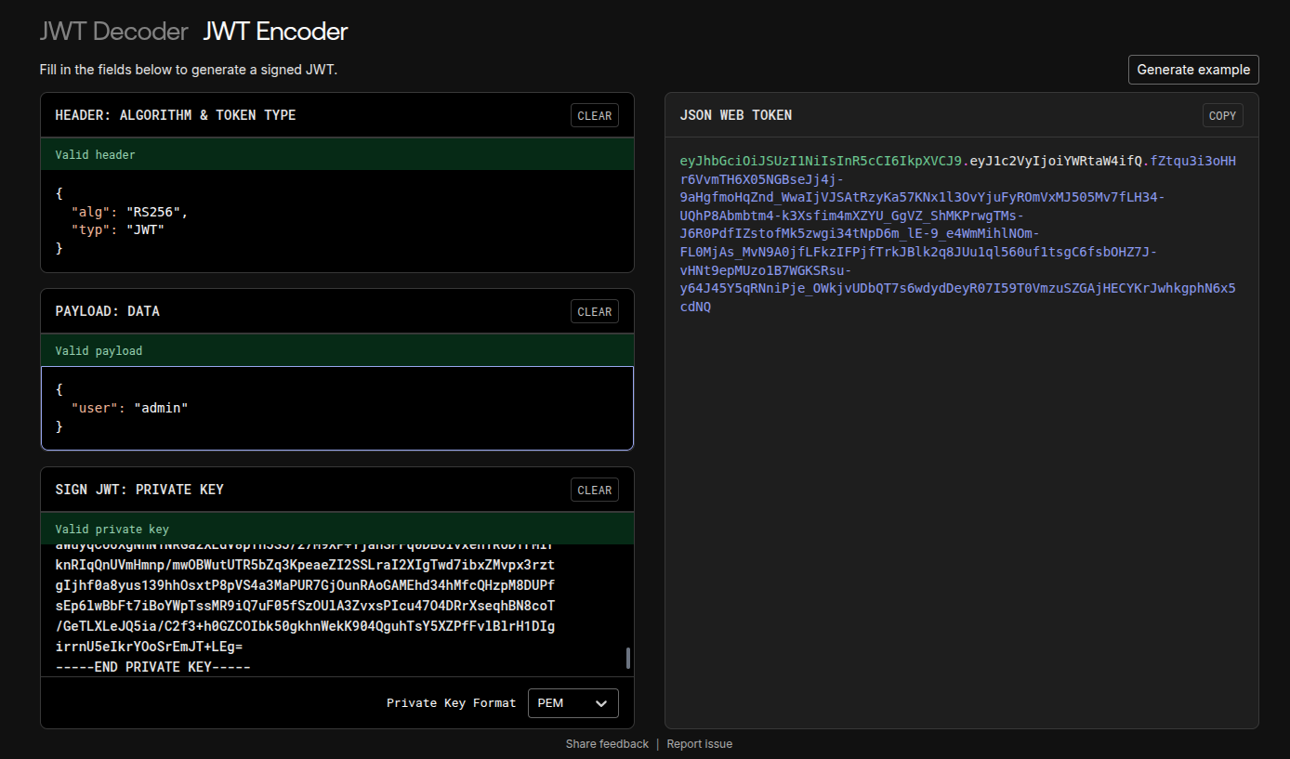The width and height of the screenshot is (1290, 759).
Task: Click the green header segment of token
Action: click(x=823, y=162)
